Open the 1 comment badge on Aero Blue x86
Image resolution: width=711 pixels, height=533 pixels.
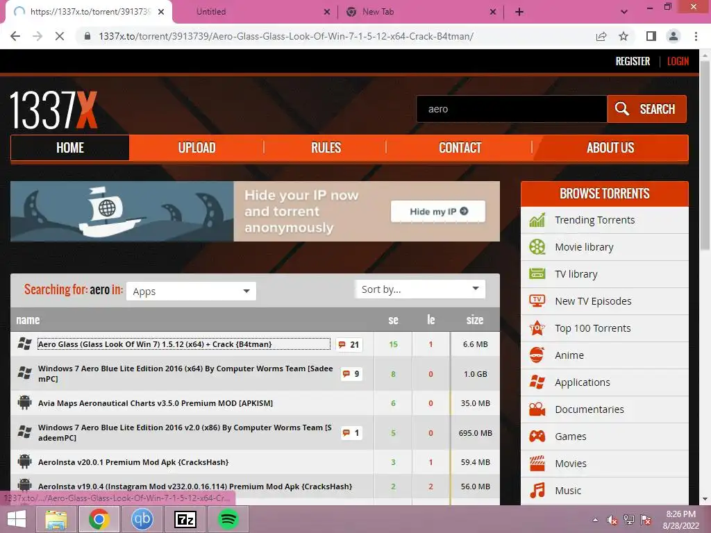[x=351, y=433]
